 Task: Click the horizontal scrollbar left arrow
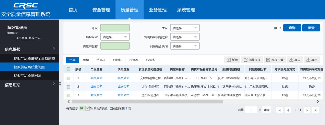[68, 101]
